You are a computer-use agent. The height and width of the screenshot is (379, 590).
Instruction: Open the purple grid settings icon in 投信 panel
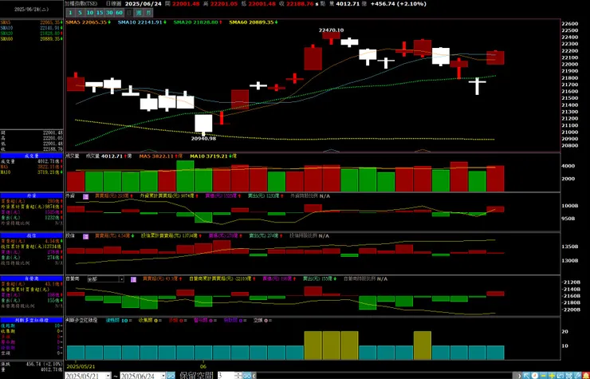(86, 237)
